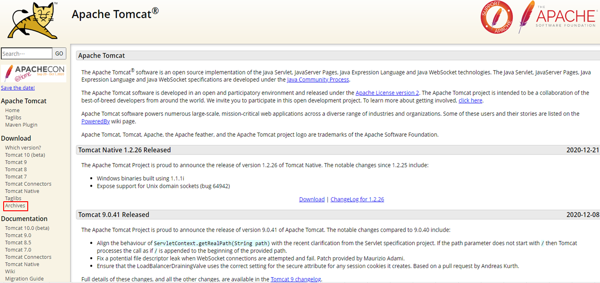This screenshot has width=600, height=283.
Task: Click the Support Apache feather badge
Action: click(496, 18)
